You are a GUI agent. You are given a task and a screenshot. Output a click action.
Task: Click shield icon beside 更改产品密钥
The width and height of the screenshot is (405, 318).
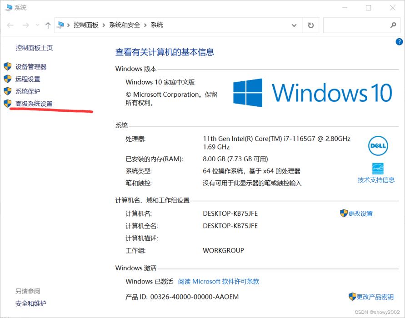[352, 297]
